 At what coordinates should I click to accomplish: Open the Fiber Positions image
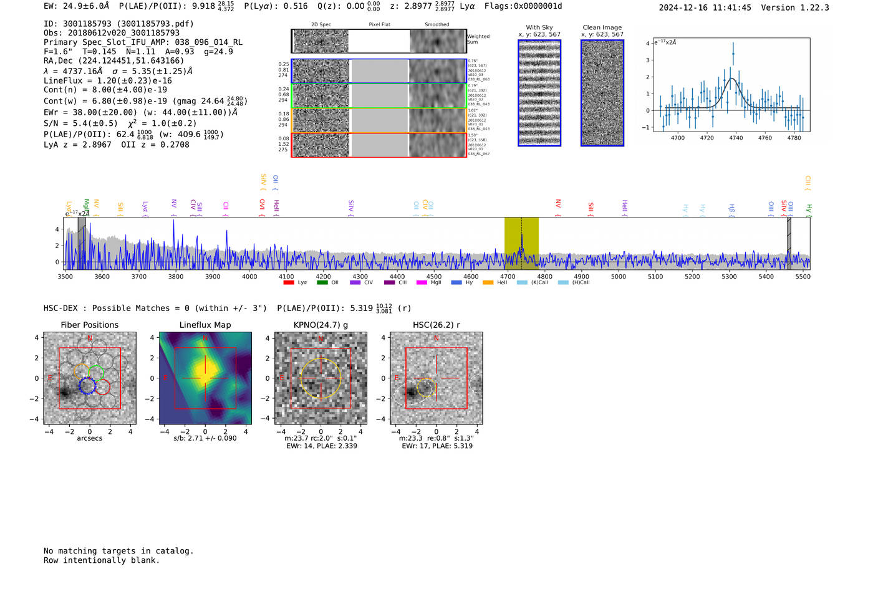(90, 378)
